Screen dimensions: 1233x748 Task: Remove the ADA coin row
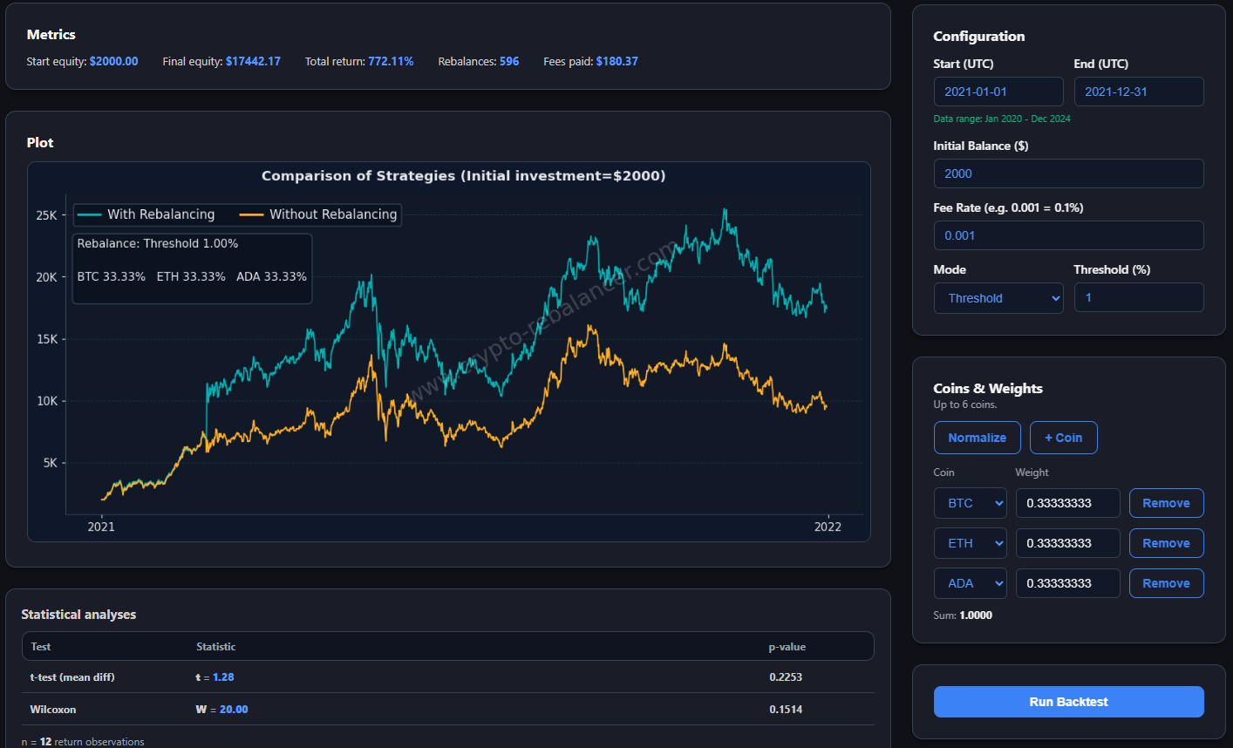click(x=1166, y=583)
